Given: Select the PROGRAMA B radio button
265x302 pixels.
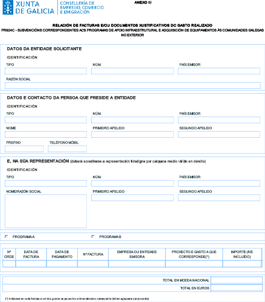Looking at the screenshot, I should pos(93,237).
